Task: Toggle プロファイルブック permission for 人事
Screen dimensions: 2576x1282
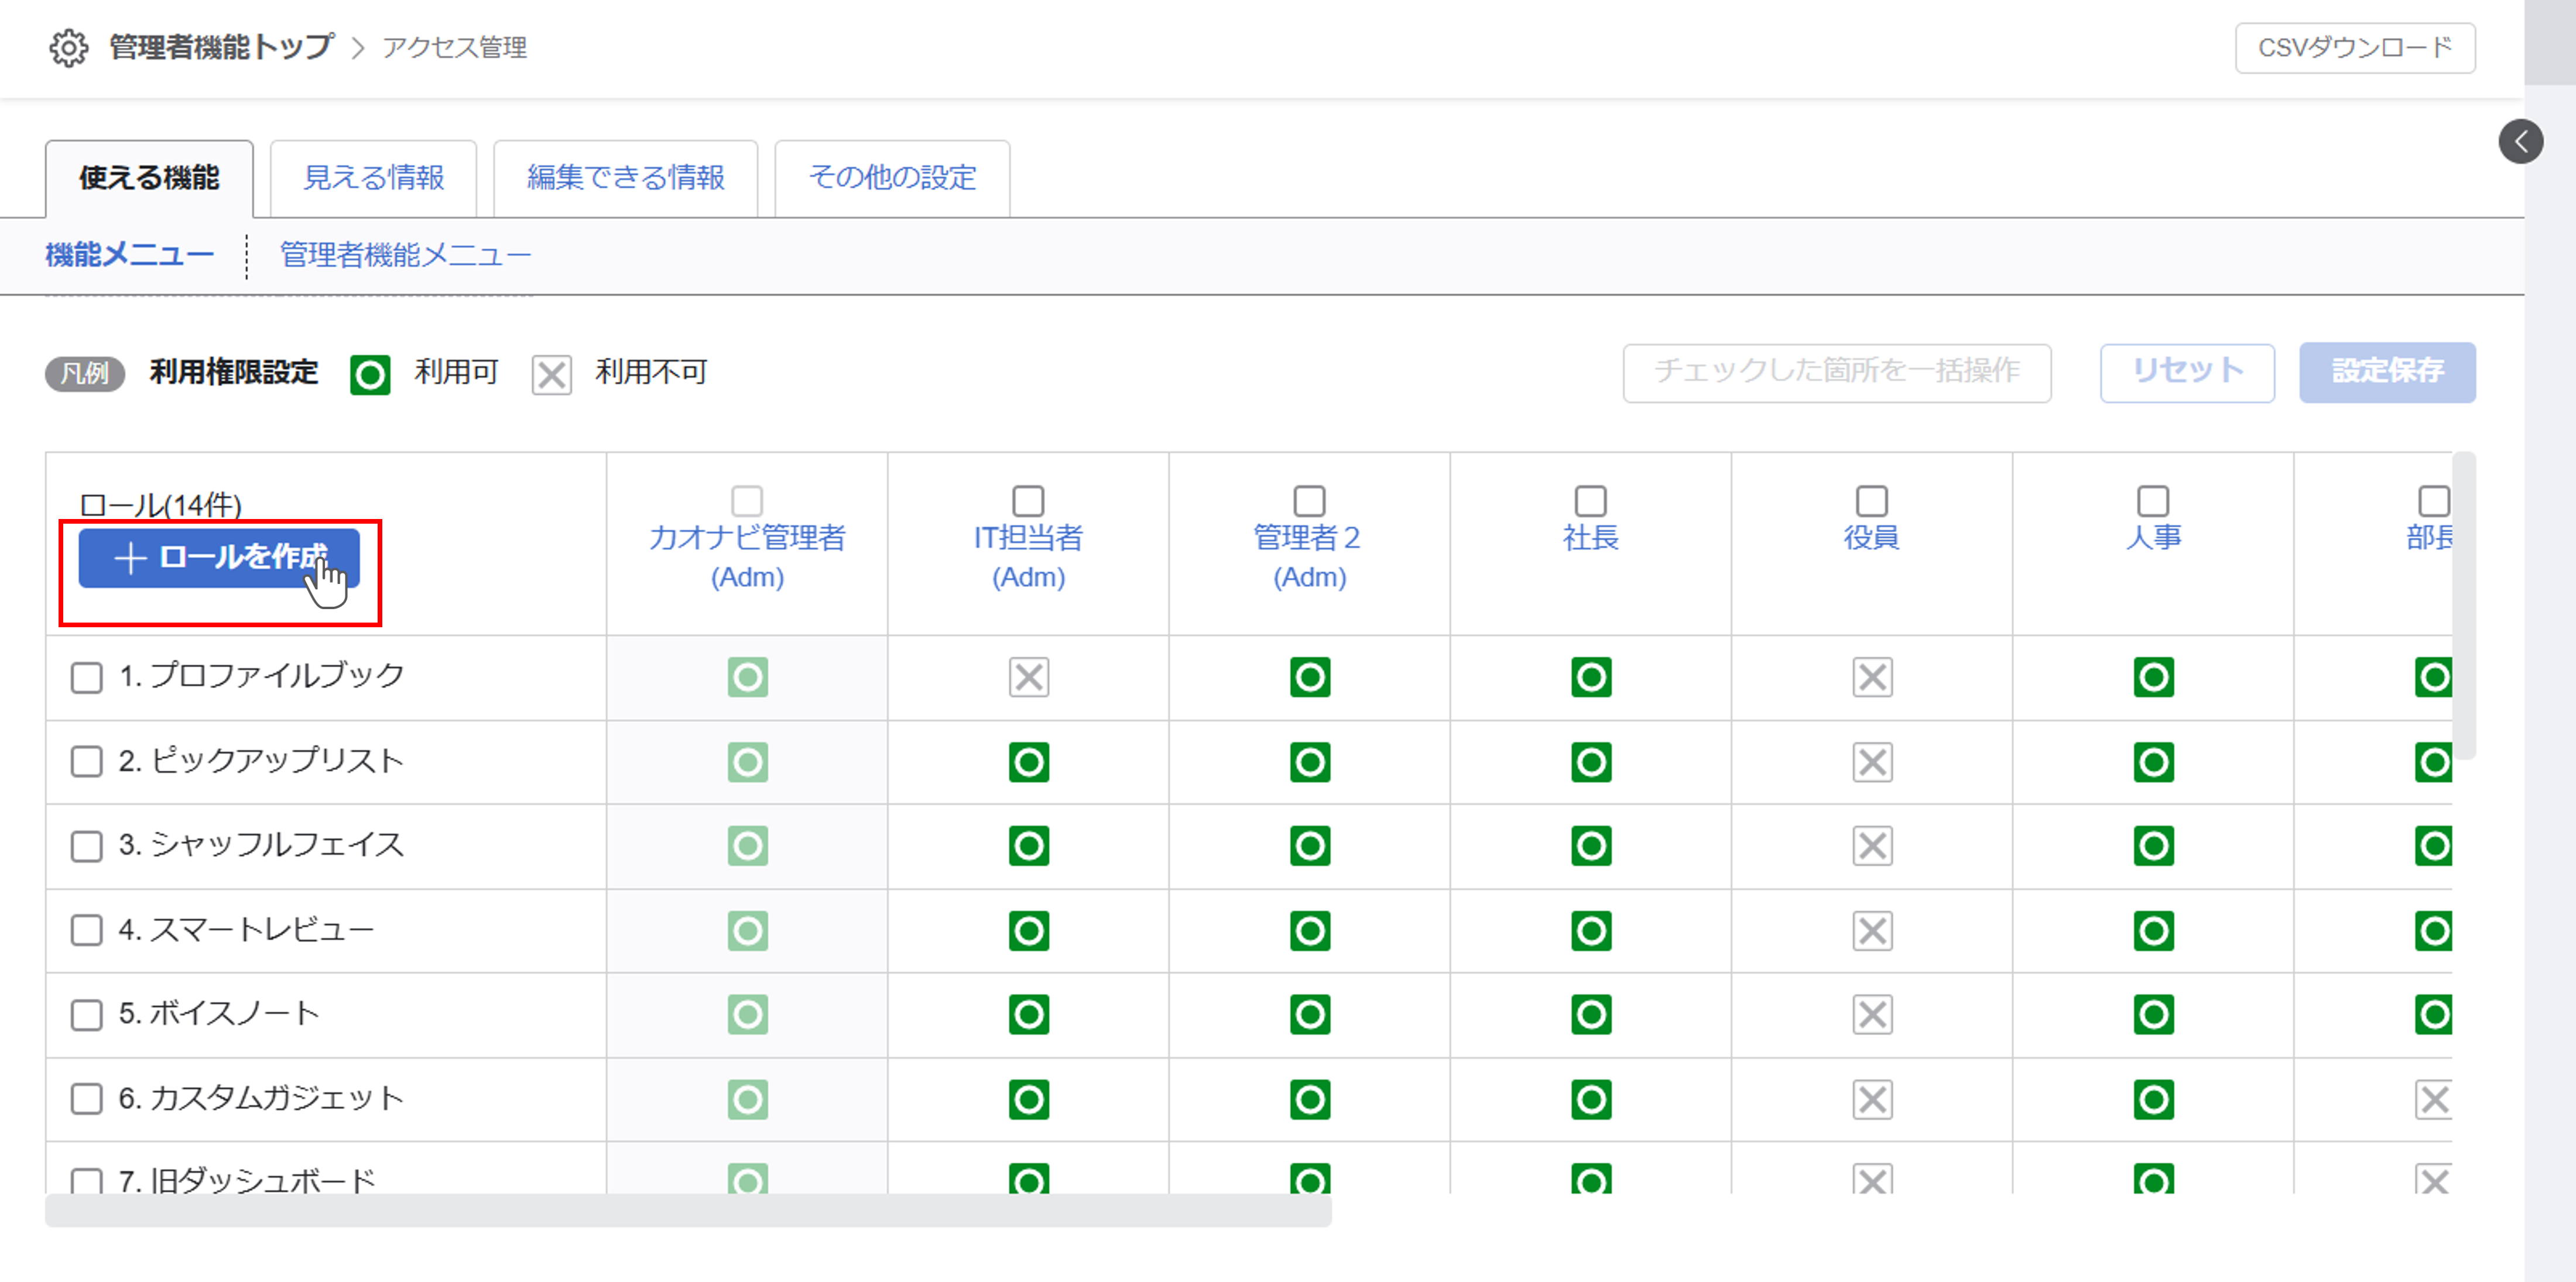Action: pyautogui.click(x=2153, y=678)
